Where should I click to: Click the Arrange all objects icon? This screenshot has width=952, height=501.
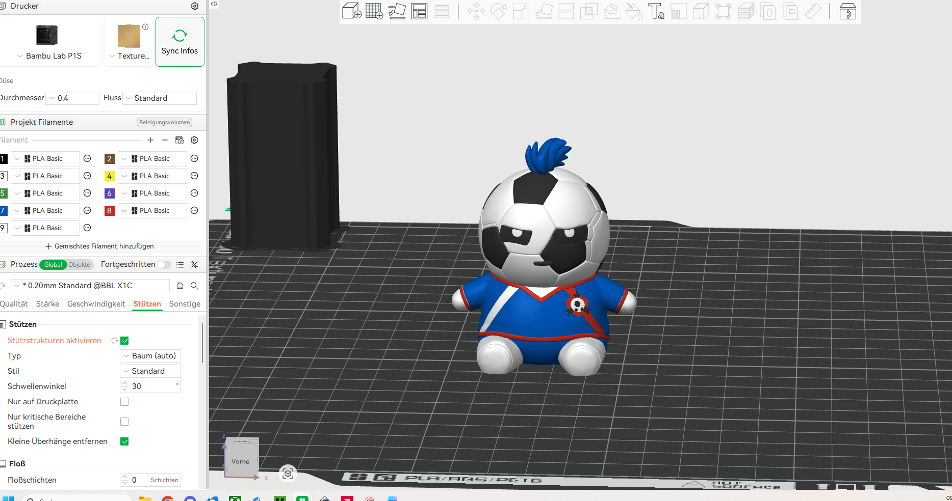[419, 11]
